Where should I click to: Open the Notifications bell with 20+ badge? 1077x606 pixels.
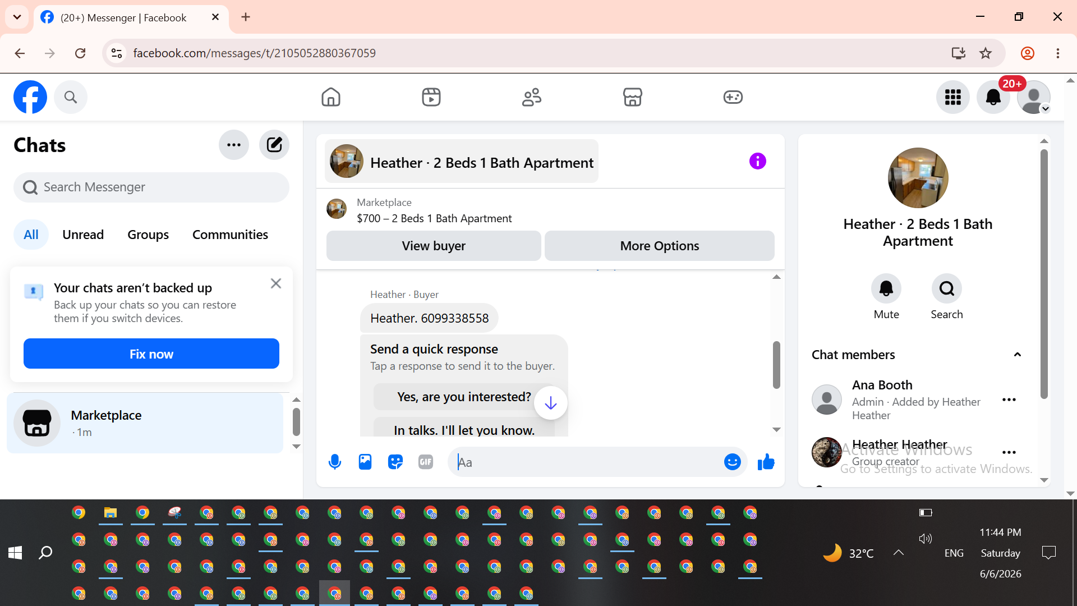pyautogui.click(x=993, y=97)
